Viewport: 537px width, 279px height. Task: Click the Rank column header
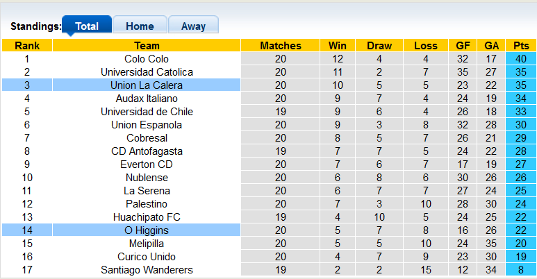tap(27, 46)
